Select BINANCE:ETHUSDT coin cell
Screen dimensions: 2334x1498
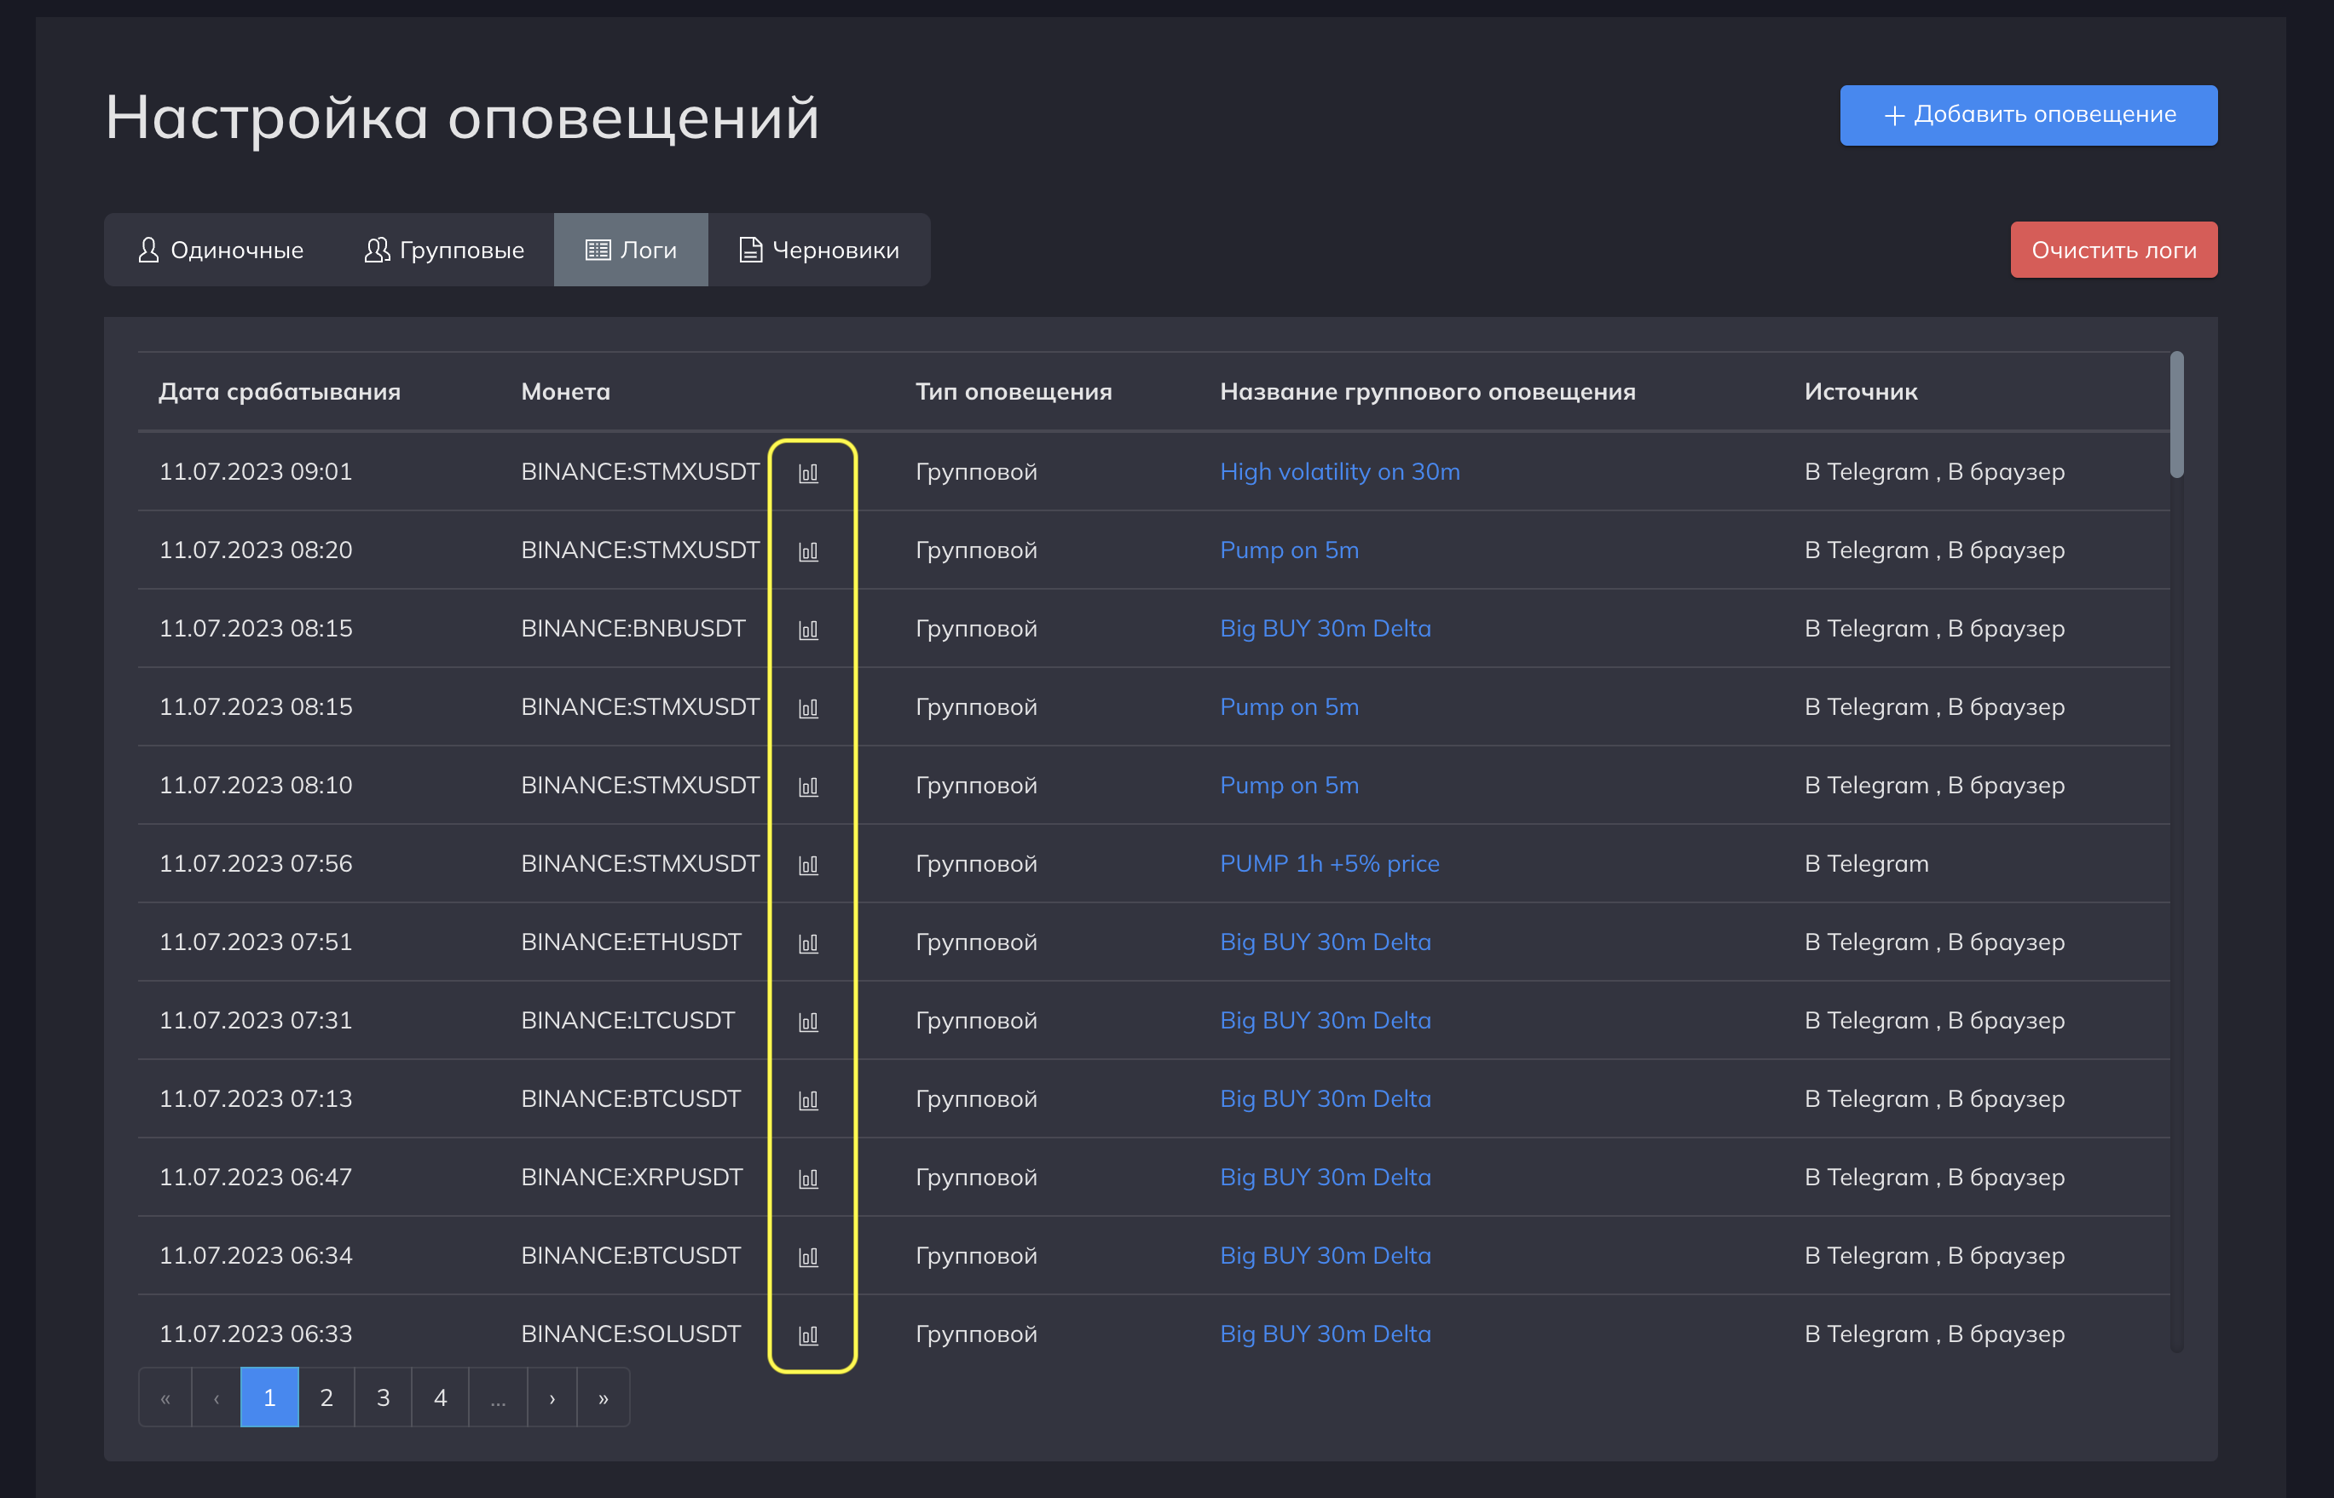point(632,942)
